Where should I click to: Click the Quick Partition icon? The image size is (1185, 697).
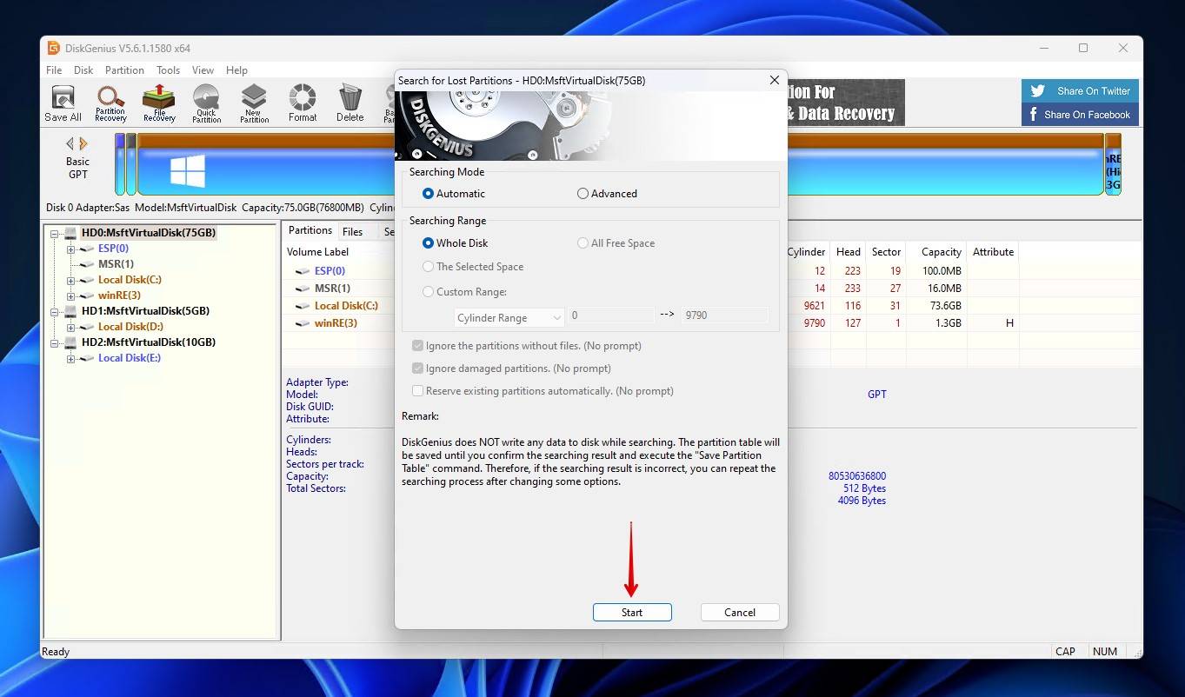tap(206, 103)
